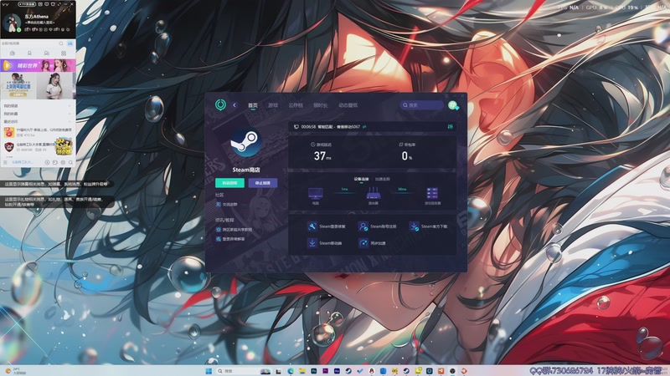Open the 首页 tab
The height and width of the screenshot is (376, 670).
[253, 105]
